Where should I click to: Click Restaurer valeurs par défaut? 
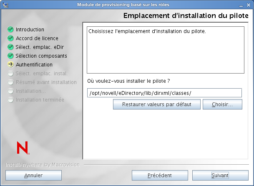pyautogui.click(x=157, y=104)
